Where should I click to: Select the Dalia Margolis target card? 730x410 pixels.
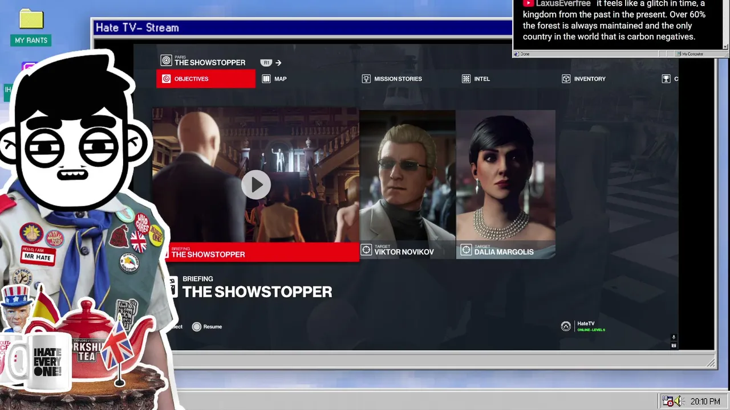click(505, 184)
